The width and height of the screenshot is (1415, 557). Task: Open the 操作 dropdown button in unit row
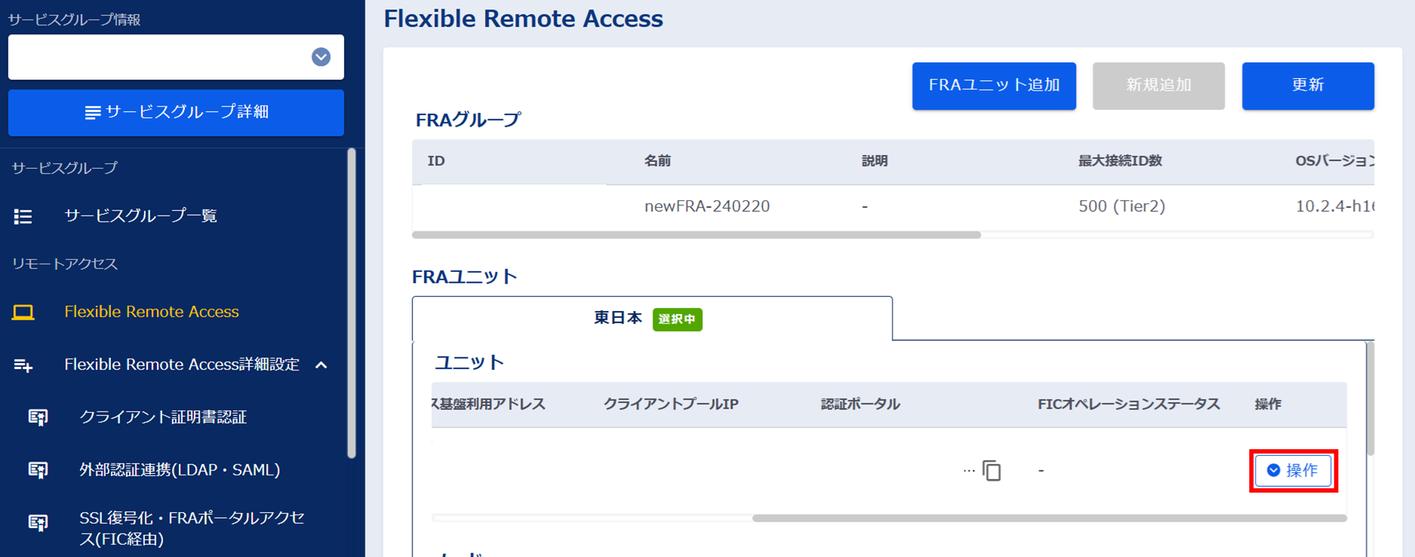click(x=1293, y=471)
